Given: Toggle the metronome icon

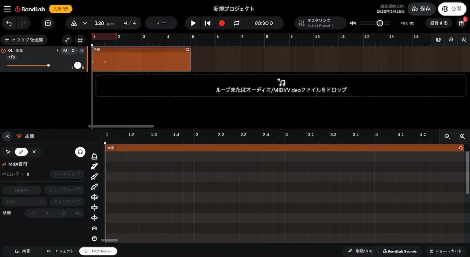Looking at the screenshot, I should coord(73,23).
